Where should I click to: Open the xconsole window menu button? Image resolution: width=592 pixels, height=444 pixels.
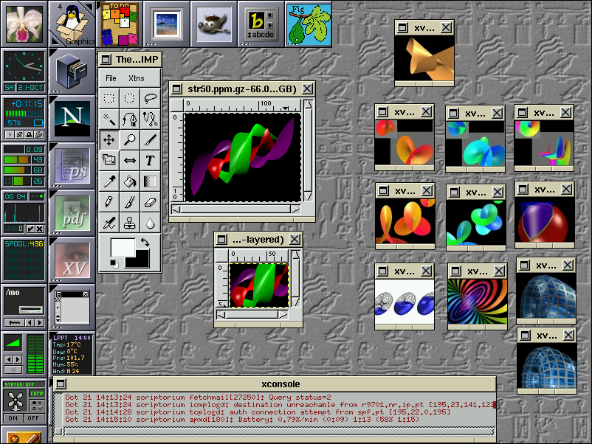(59, 384)
